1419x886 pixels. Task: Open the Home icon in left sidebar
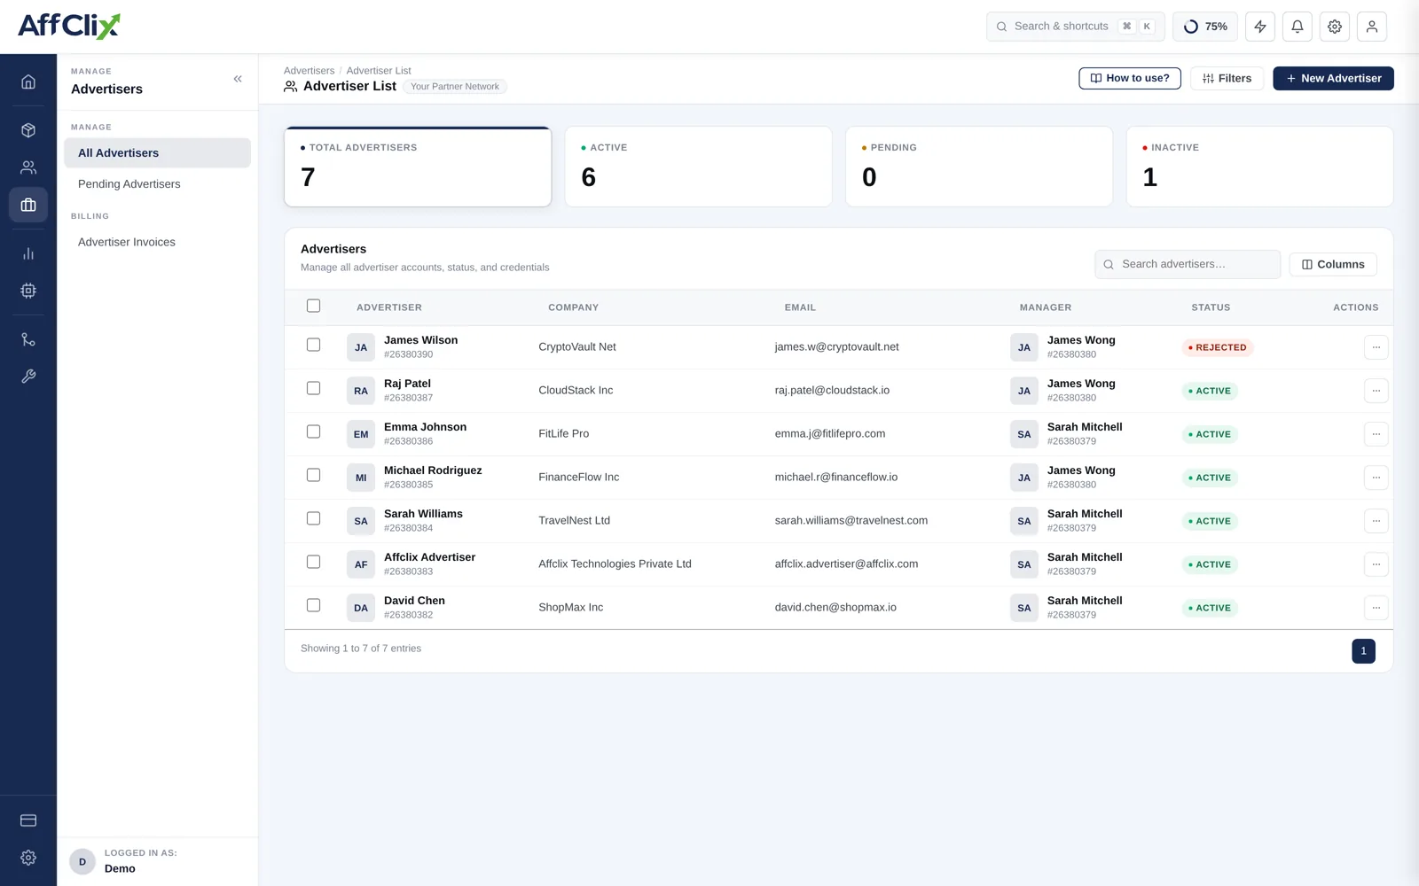(28, 82)
